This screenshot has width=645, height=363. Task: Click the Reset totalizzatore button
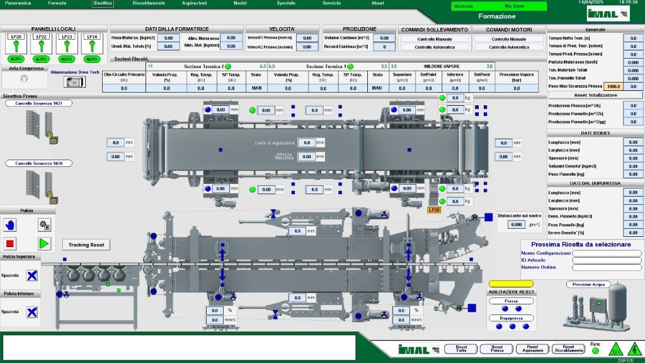595,95
